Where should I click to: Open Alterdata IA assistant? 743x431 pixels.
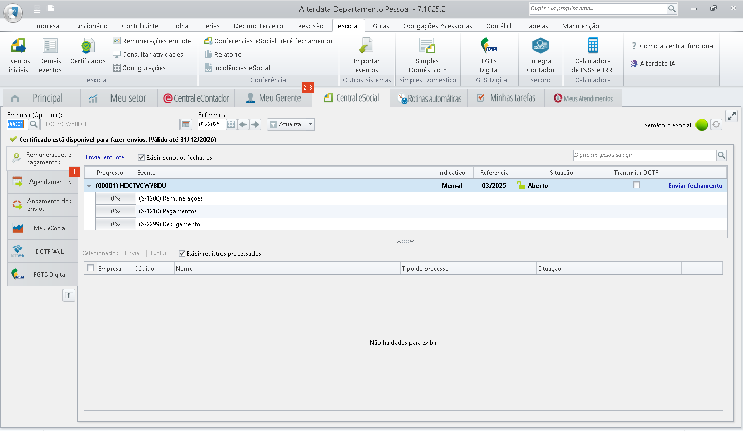point(653,63)
